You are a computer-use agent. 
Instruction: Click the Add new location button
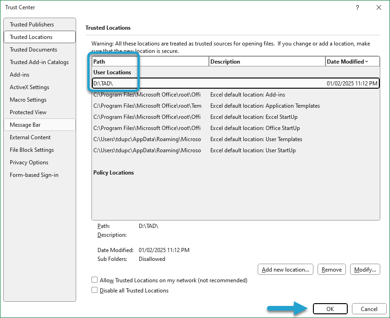[286, 270]
